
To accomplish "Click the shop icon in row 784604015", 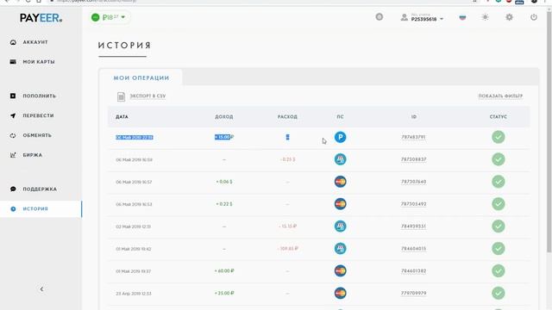I will (x=340, y=249).
